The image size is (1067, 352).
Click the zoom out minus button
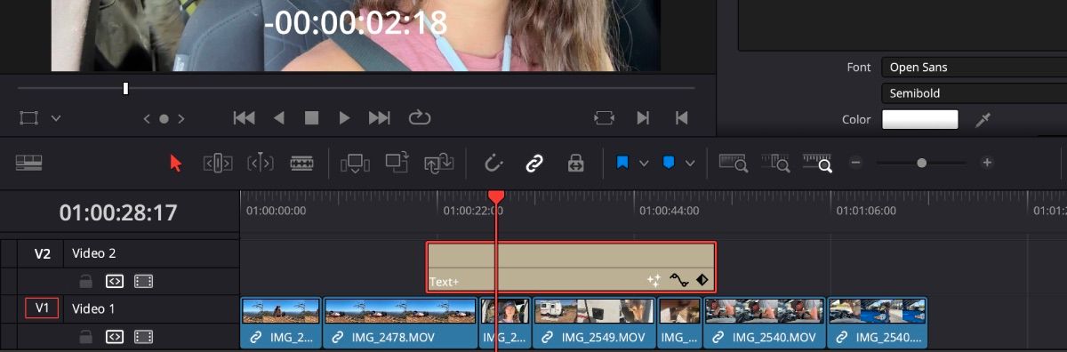pyautogui.click(x=855, y=163)
